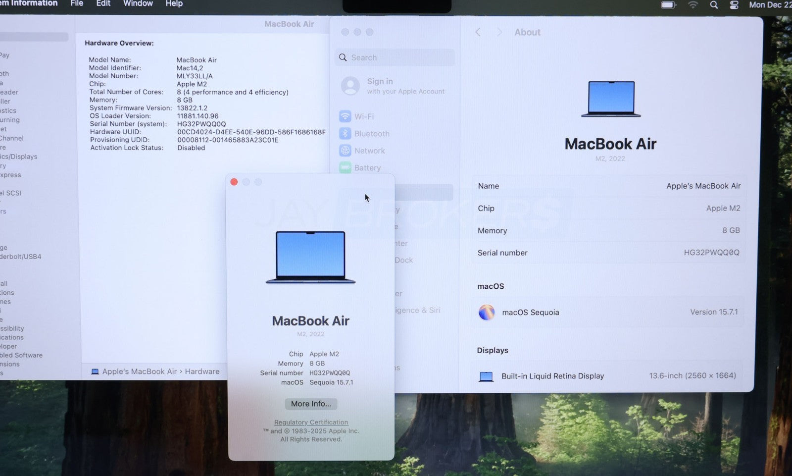Open the Window menu
792x476 pixels.
138,3
